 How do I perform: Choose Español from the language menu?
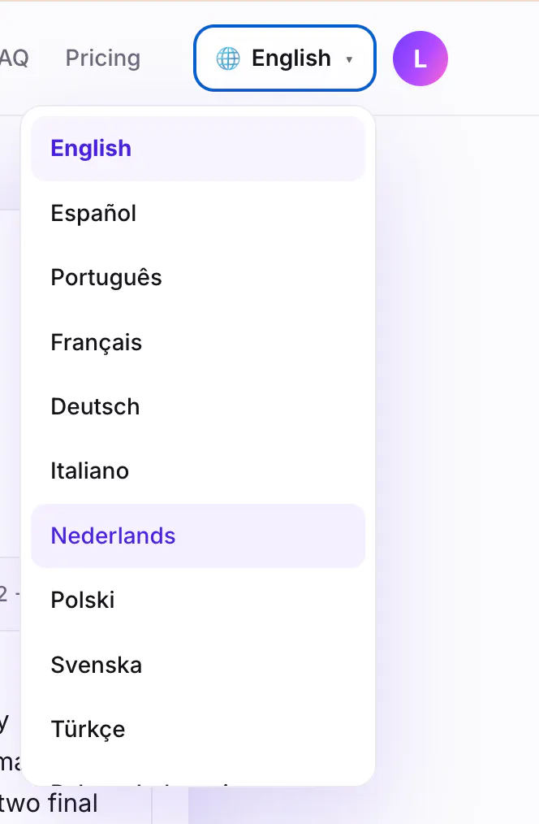click(x=198, y=214)
